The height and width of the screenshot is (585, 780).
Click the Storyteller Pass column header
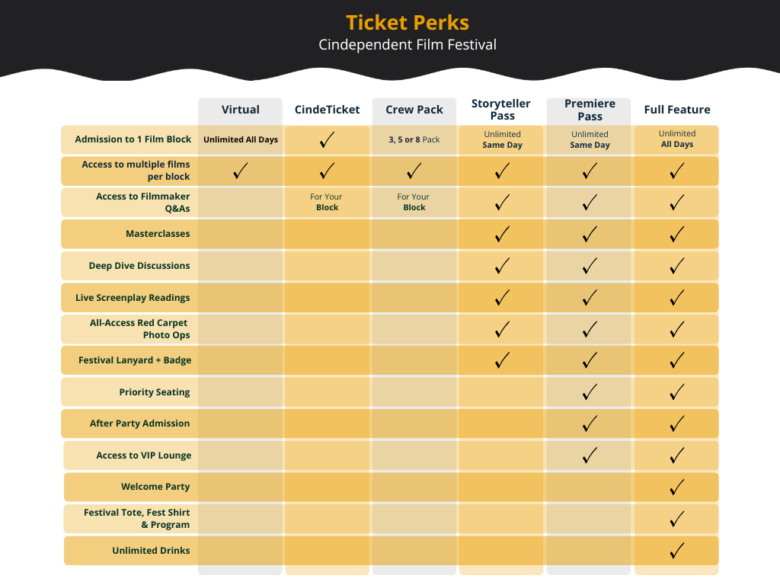[502, 110]
